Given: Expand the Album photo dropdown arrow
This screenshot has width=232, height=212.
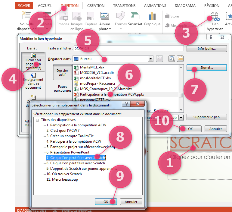Looking at the screenshot, I should coord(110,29).
